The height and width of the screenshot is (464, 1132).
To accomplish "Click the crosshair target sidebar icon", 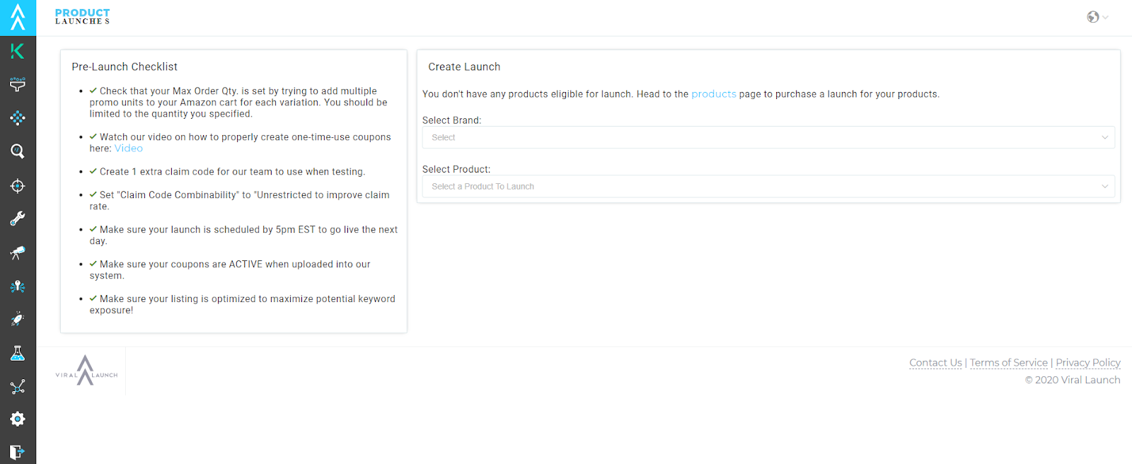I will tap(18, 186).
